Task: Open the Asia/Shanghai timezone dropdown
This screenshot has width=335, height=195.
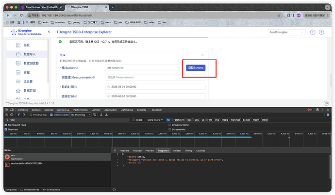Action: tap(286, 32)
